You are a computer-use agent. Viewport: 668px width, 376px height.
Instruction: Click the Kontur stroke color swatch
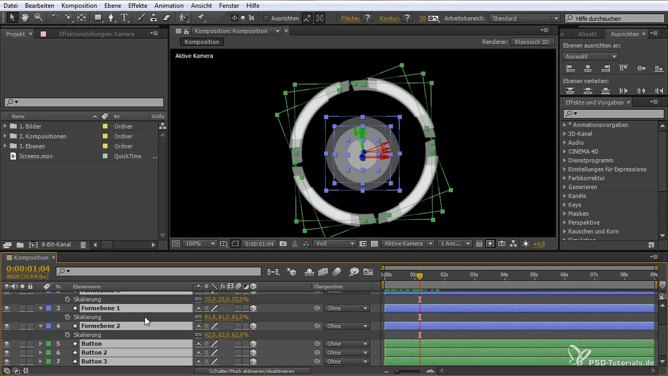click(x=407, y=18)
